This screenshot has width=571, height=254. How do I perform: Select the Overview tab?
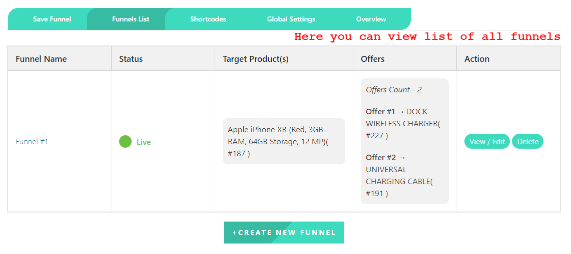pyautogui.click(x=371, y=19)
